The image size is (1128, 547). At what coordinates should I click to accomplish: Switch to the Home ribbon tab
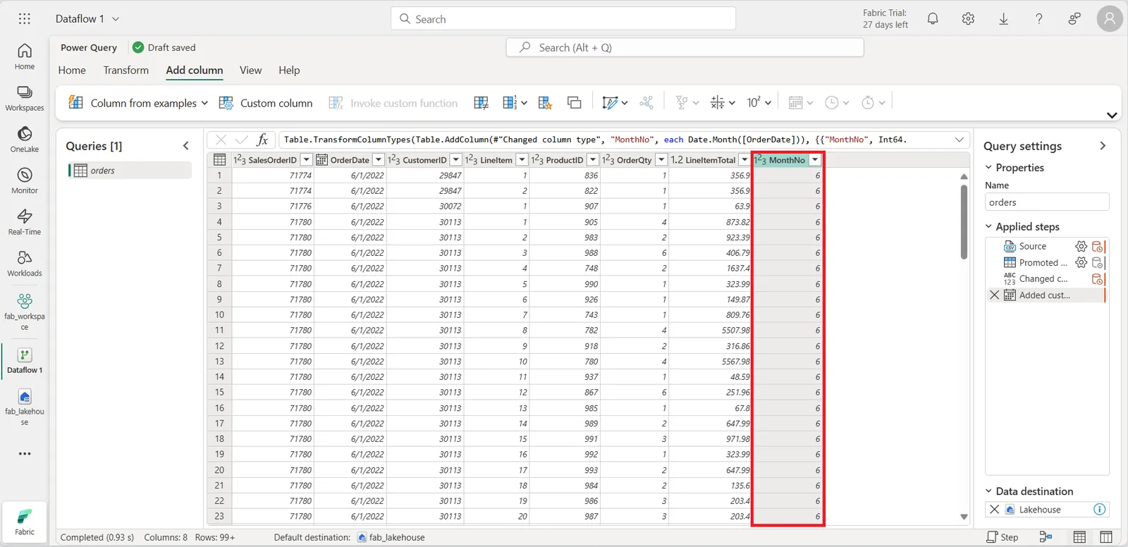point(72,70)
